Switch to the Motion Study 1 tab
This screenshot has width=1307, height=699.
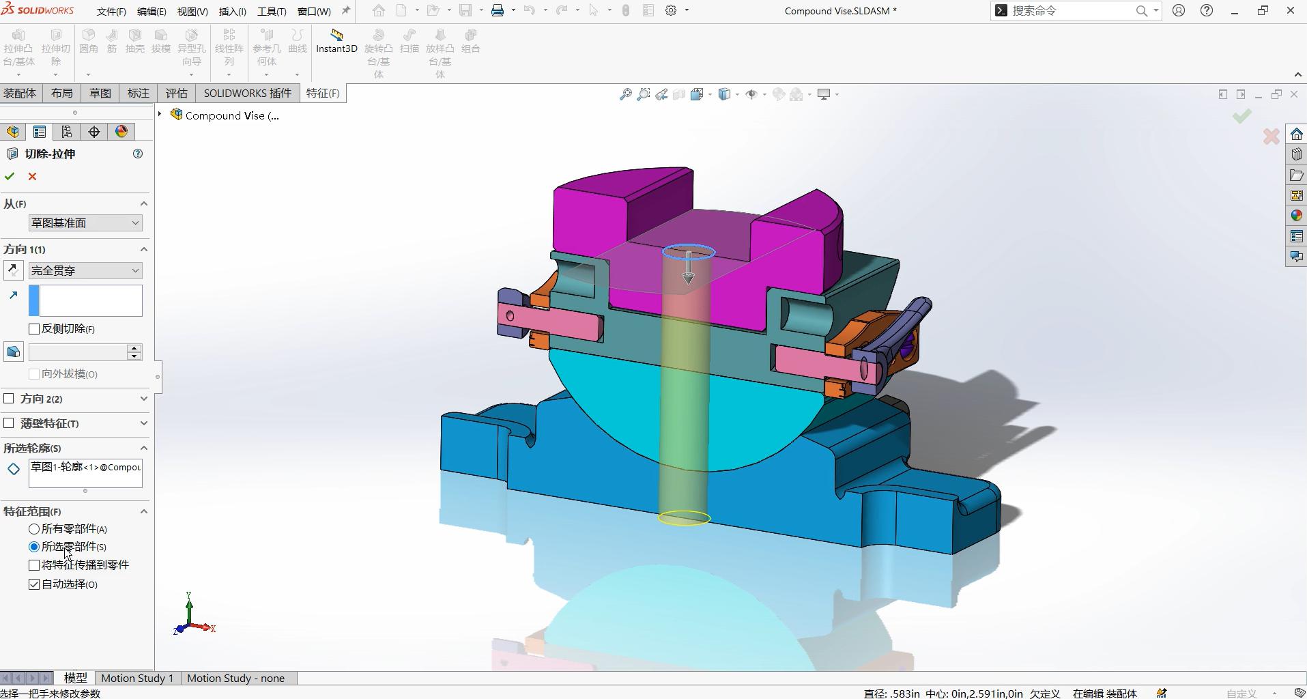tap(137, 678)
